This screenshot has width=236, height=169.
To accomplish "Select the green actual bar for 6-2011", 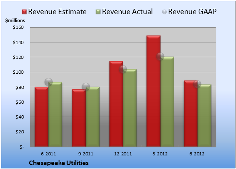I will click(x=55, y=114).
